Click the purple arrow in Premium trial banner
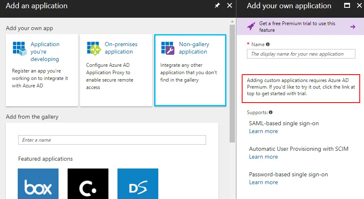 point(352,27)
